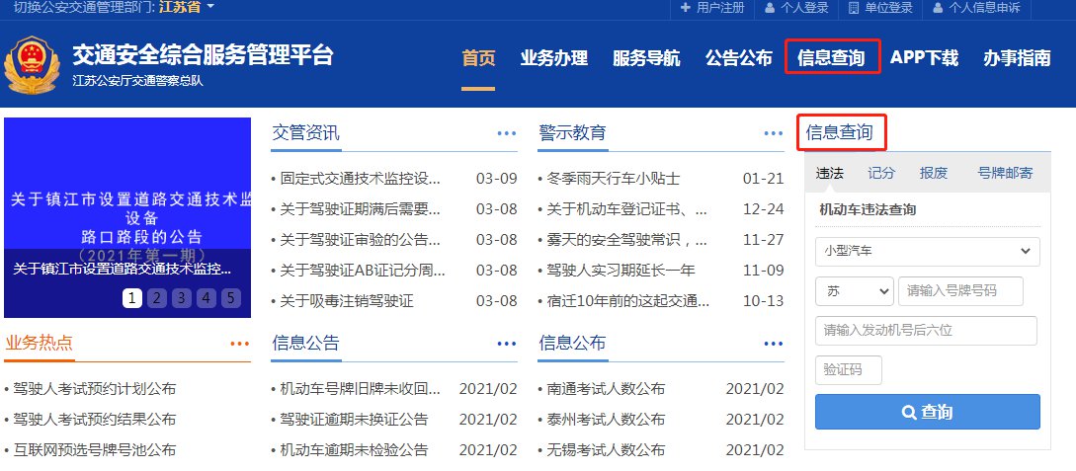
Task: Go to the 首页 navigation tab
Action: pyautogui.click(x=478, y=58)
